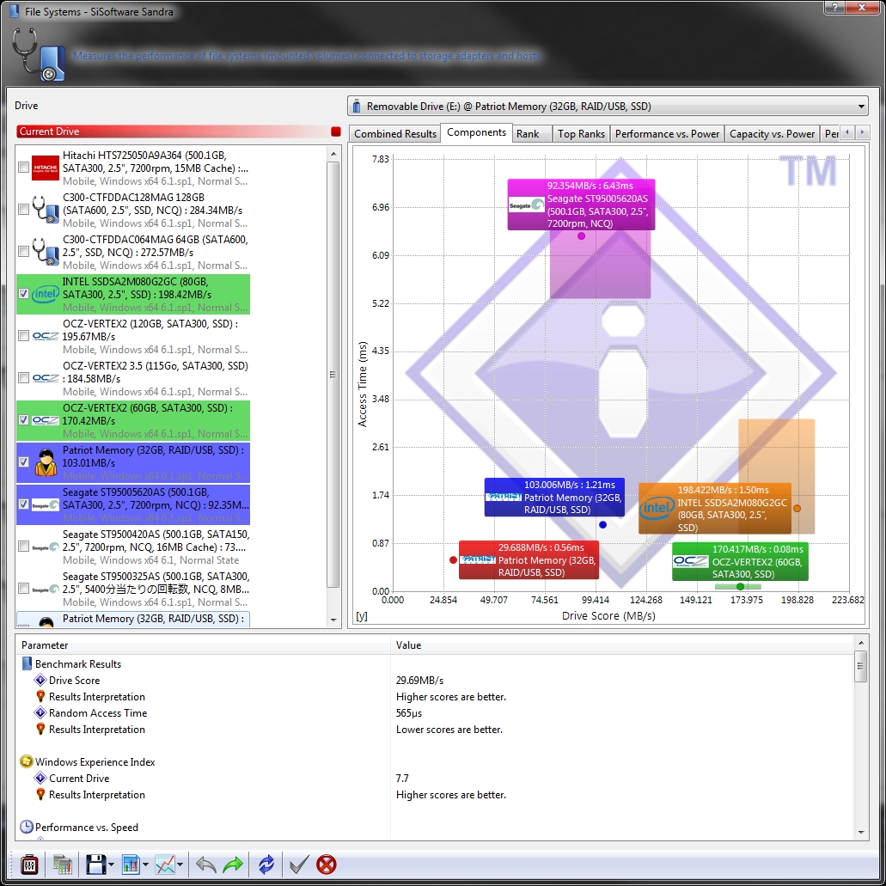
Task: Click the tab strip scroll-right arrow
Action: (862, 132)
